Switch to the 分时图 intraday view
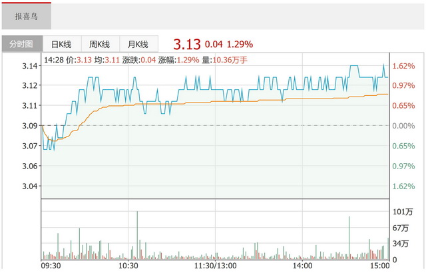The height and width of the screenshot is (279, 426). tap(21, 45)
